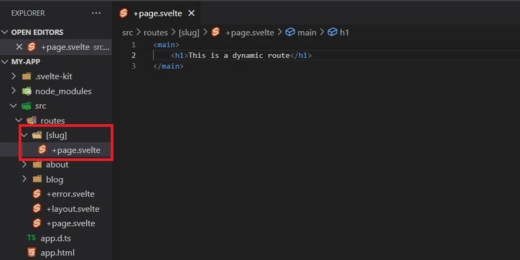Close +page.svelte in Open Editors list
520x260 pixels.
tap(18, 47)
